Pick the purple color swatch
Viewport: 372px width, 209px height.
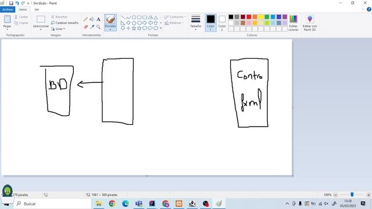pyautogui.click(x=285, y=17)
